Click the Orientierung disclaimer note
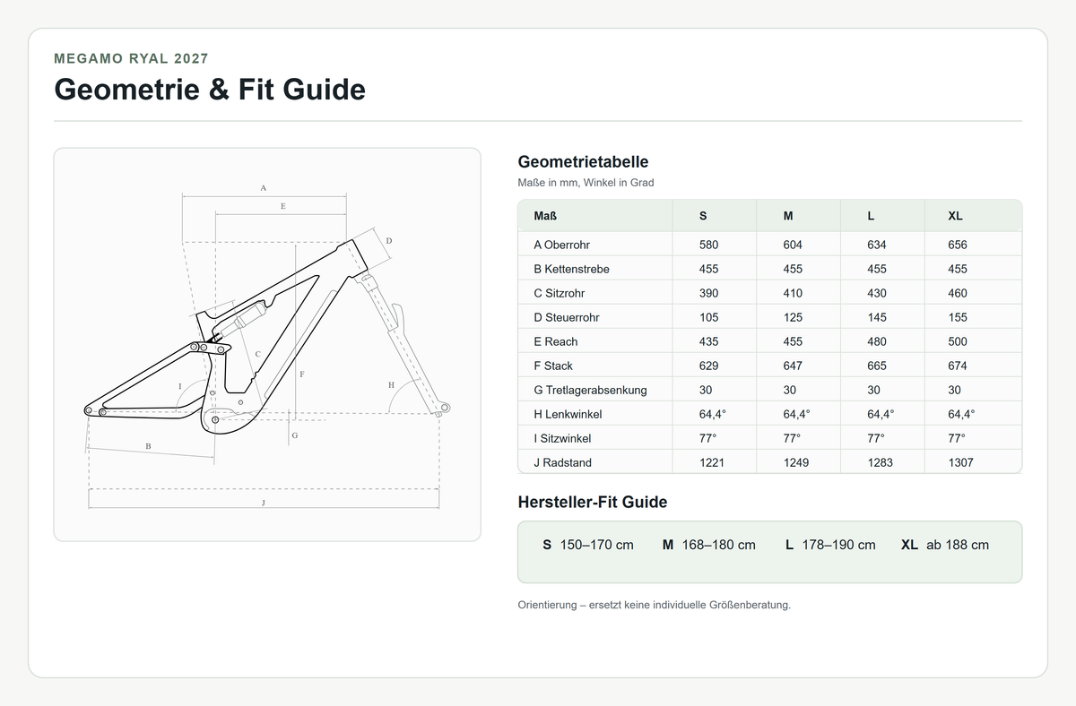This screenshot has width=1076, height=706. click(655, 605)
